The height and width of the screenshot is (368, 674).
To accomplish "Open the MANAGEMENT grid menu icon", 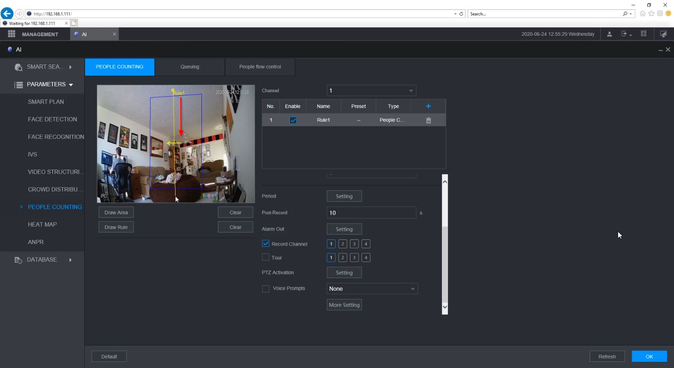I will 12,34.
